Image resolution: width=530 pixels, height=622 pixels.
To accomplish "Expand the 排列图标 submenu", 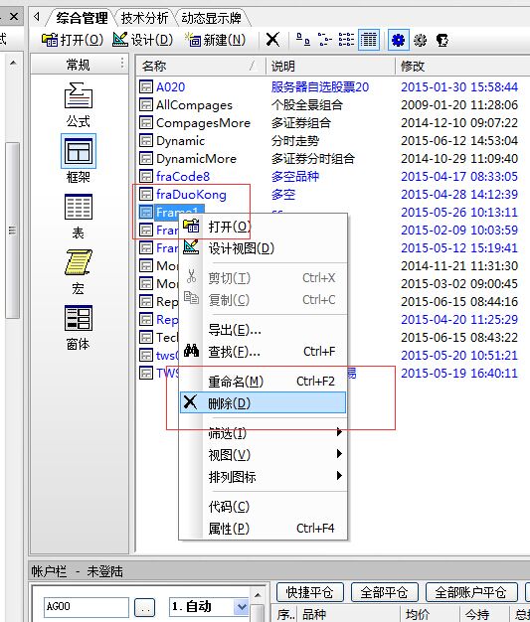I will [x=264, y=476].
